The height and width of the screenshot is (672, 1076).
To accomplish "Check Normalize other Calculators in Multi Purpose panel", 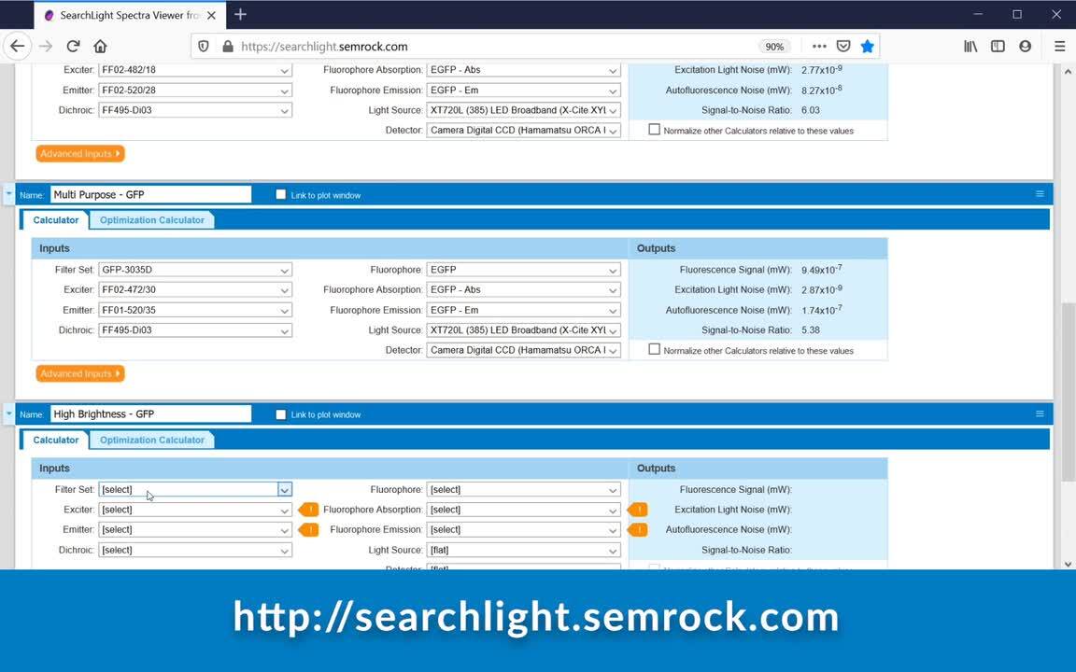I will 654,350.
